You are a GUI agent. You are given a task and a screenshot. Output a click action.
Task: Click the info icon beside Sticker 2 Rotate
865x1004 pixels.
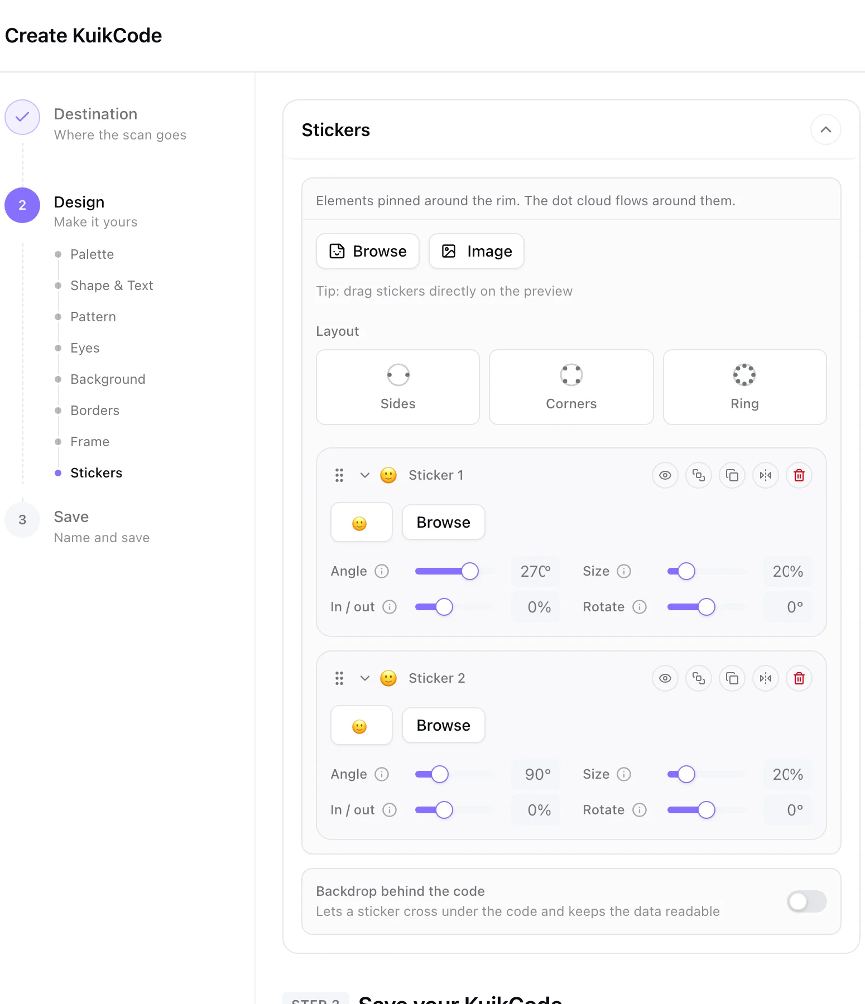[640, 810]
